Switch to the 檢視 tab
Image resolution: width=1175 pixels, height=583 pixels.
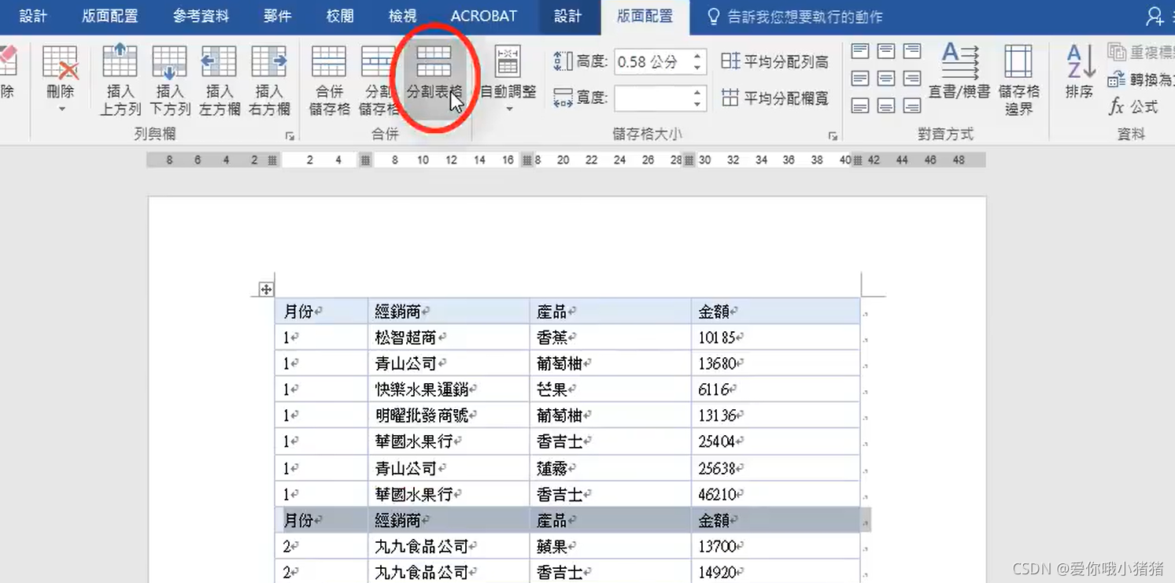click(403, 16)
